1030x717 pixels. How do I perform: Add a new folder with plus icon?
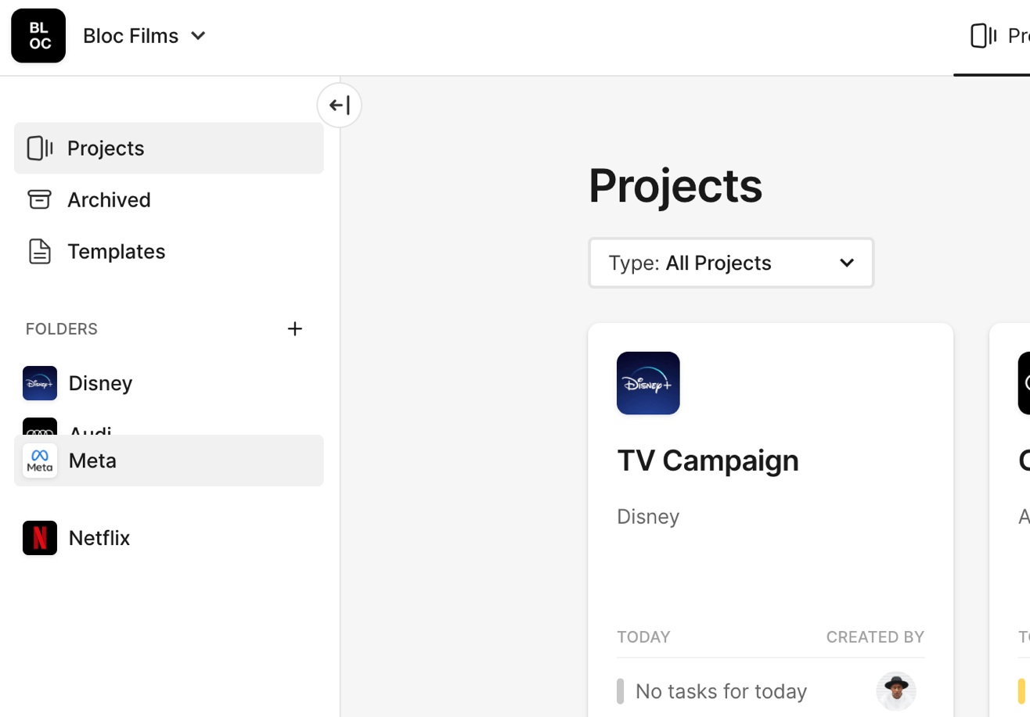[294, 329]
